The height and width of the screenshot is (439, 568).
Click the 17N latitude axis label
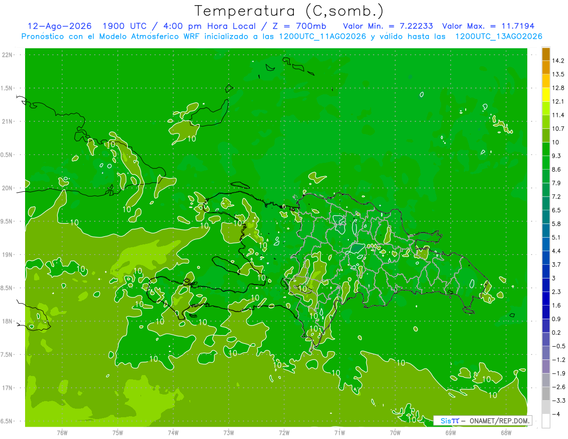coord(8,388)
